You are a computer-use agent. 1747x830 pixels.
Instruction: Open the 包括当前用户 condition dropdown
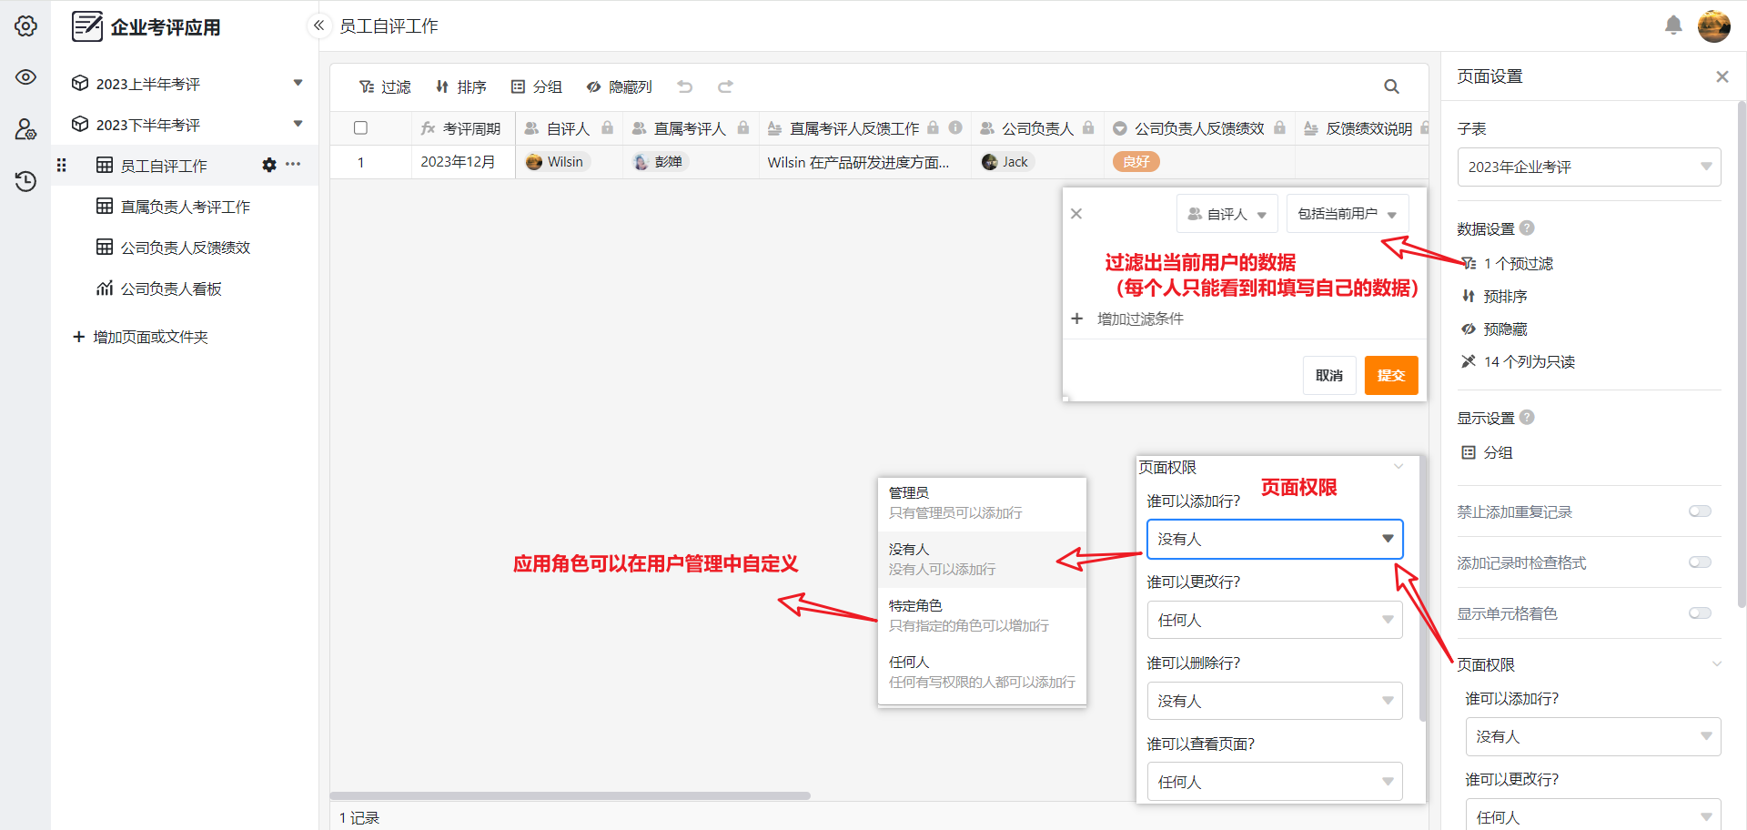pyautogui.click(x=1348, y=214)
